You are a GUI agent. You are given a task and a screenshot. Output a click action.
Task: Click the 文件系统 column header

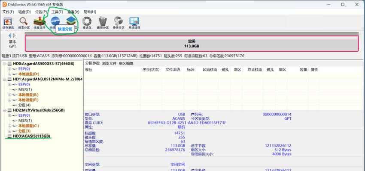pos(173,70)
